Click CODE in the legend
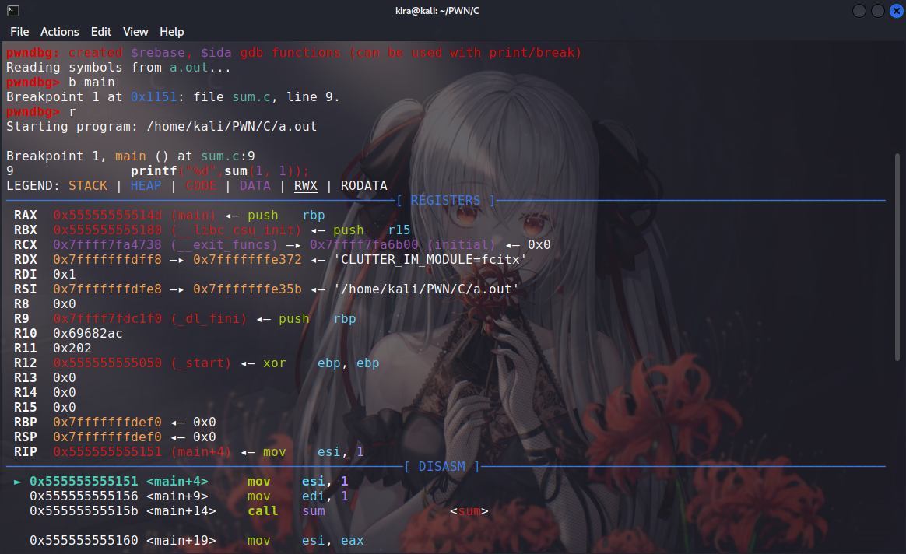 click(x=201, y=185)
